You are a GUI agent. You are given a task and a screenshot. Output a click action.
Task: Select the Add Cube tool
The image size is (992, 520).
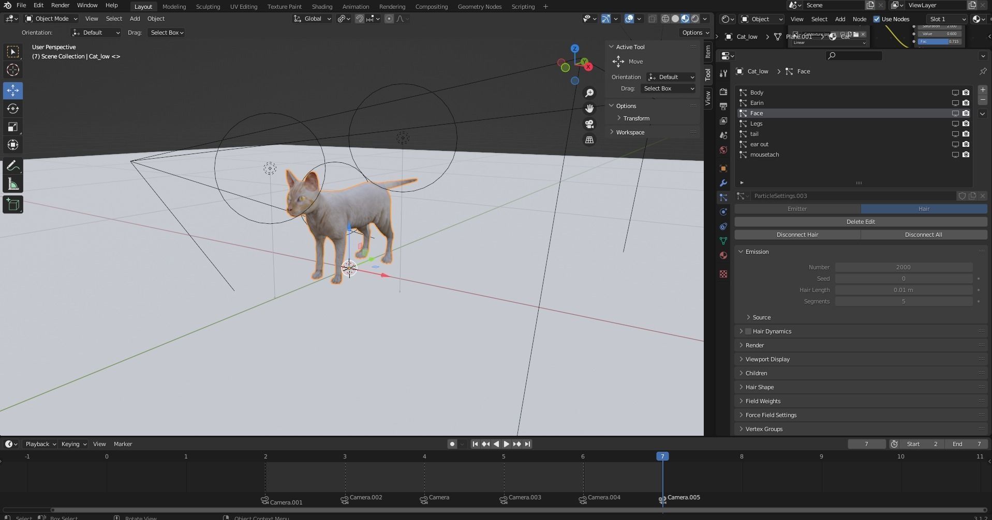click(x=13, y=205)
